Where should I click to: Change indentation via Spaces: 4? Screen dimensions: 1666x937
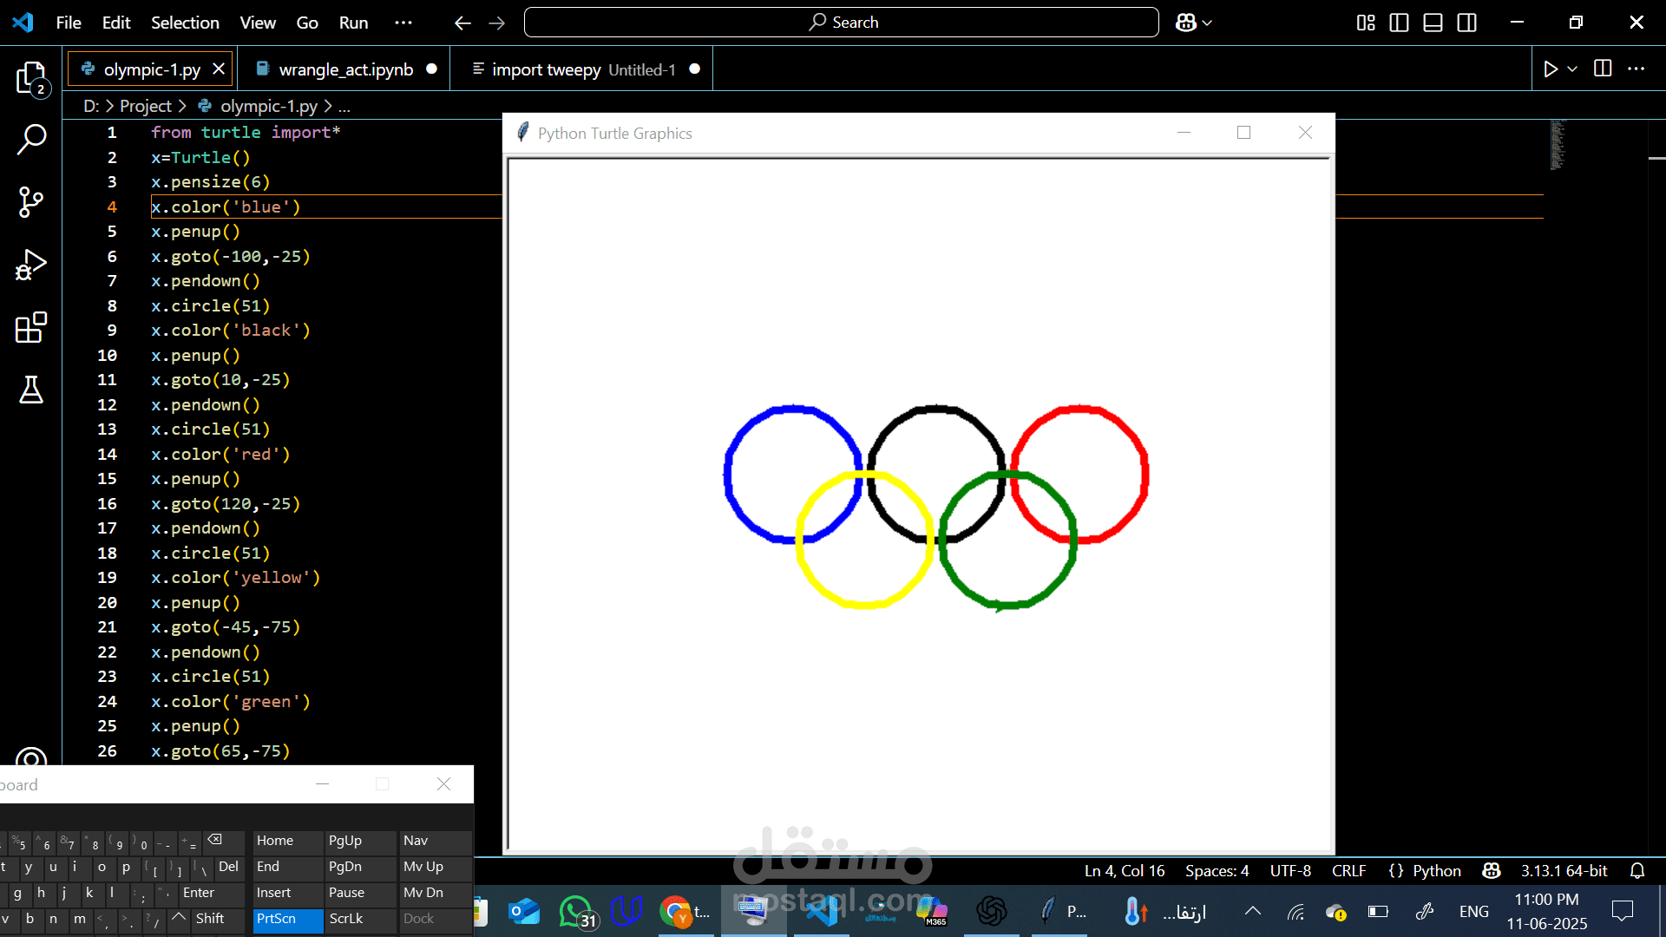point(1217,870)
